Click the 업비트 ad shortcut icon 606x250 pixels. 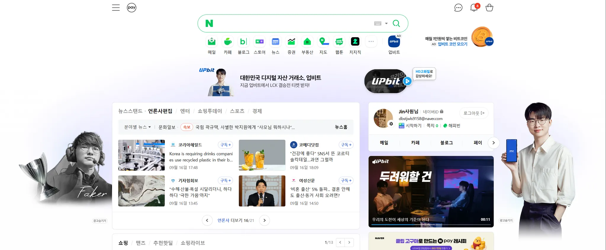pyautogui.click(x=394, y=42)
